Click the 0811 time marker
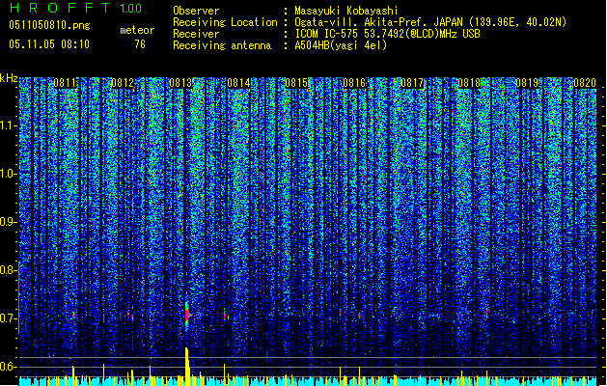The height and width of the screenshot is (386, 607). 65,83
